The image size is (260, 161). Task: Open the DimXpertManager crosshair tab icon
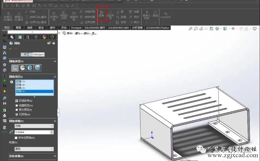(x=36, y=37)
